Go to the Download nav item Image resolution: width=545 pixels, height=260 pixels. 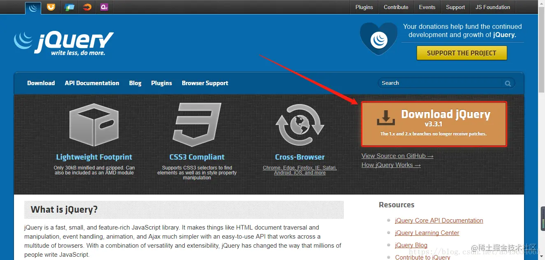[41, 83]
